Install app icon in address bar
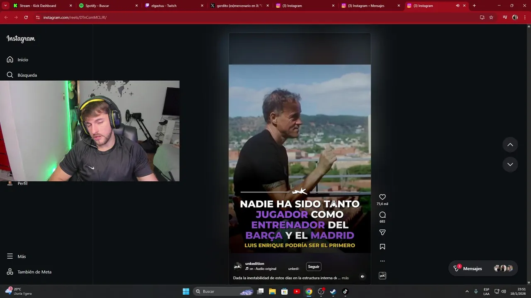Viewport: 531px width, 298px height. (x=482, y=17)
